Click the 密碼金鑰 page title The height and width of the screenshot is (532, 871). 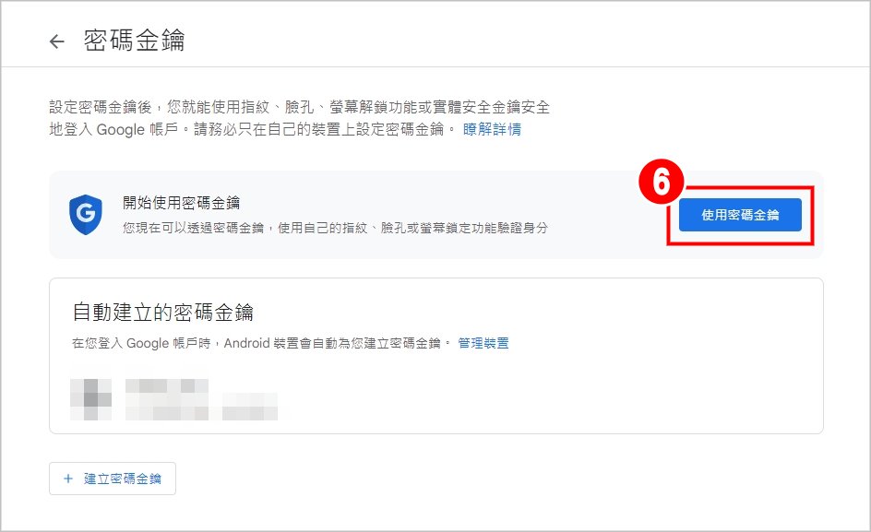click(x=134, y=40)
